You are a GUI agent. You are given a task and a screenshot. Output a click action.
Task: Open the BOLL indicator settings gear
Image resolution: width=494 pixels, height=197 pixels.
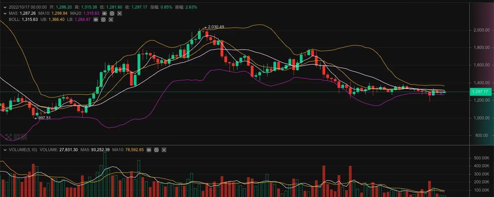(103, 19)
